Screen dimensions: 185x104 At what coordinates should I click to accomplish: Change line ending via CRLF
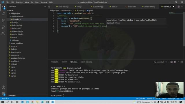(164, 99)
